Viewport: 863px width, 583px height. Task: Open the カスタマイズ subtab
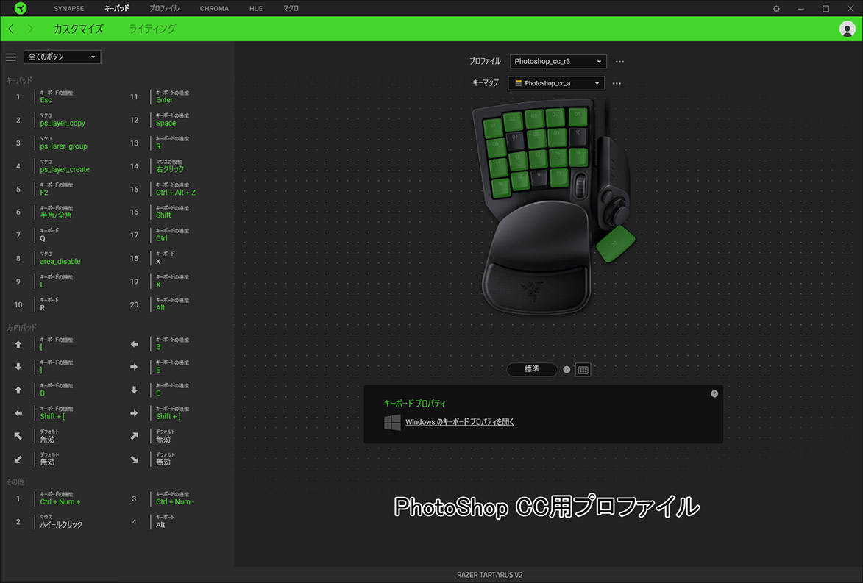78,29
